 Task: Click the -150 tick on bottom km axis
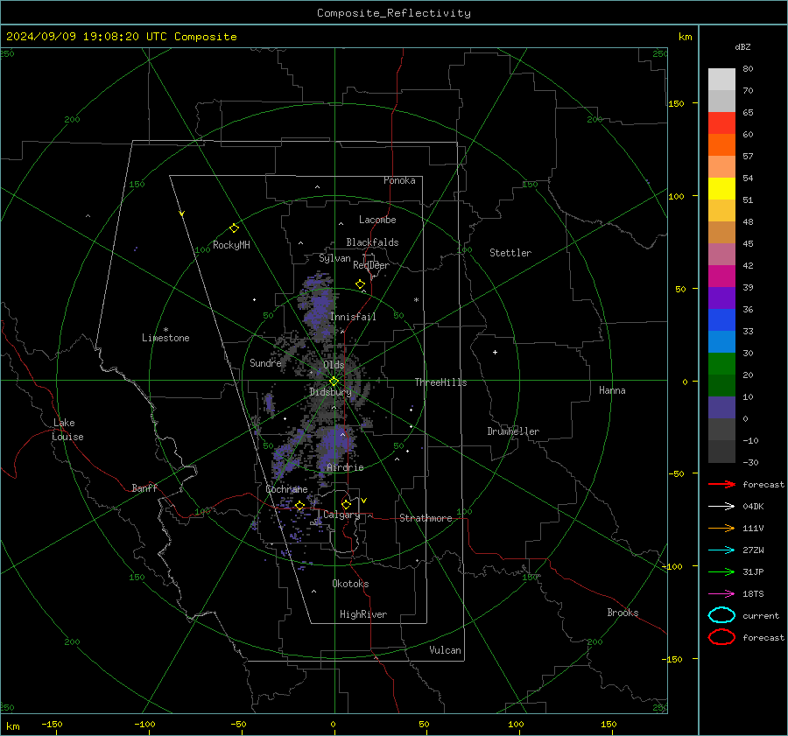pos(52,724)
